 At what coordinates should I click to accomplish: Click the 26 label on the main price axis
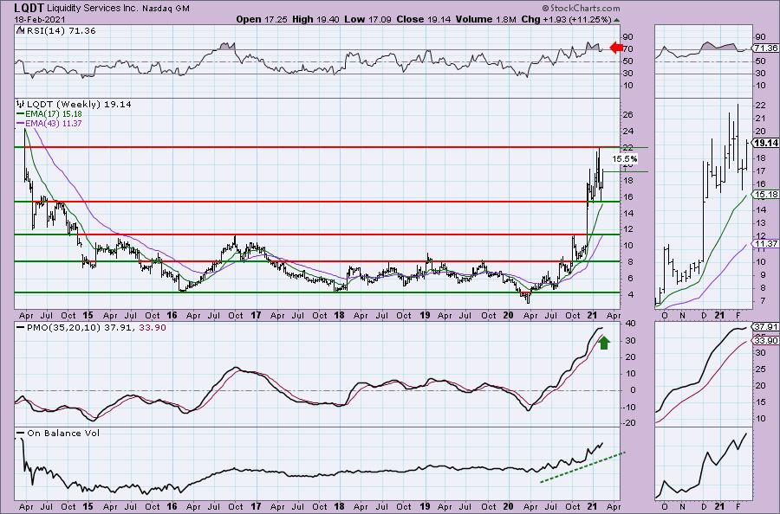(628, 115)
